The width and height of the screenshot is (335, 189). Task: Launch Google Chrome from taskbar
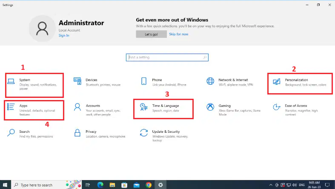pyautogui.click(x=149, y=185)
